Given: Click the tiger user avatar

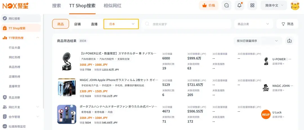Looking at the screenshot, I should (x=295, y=6).
